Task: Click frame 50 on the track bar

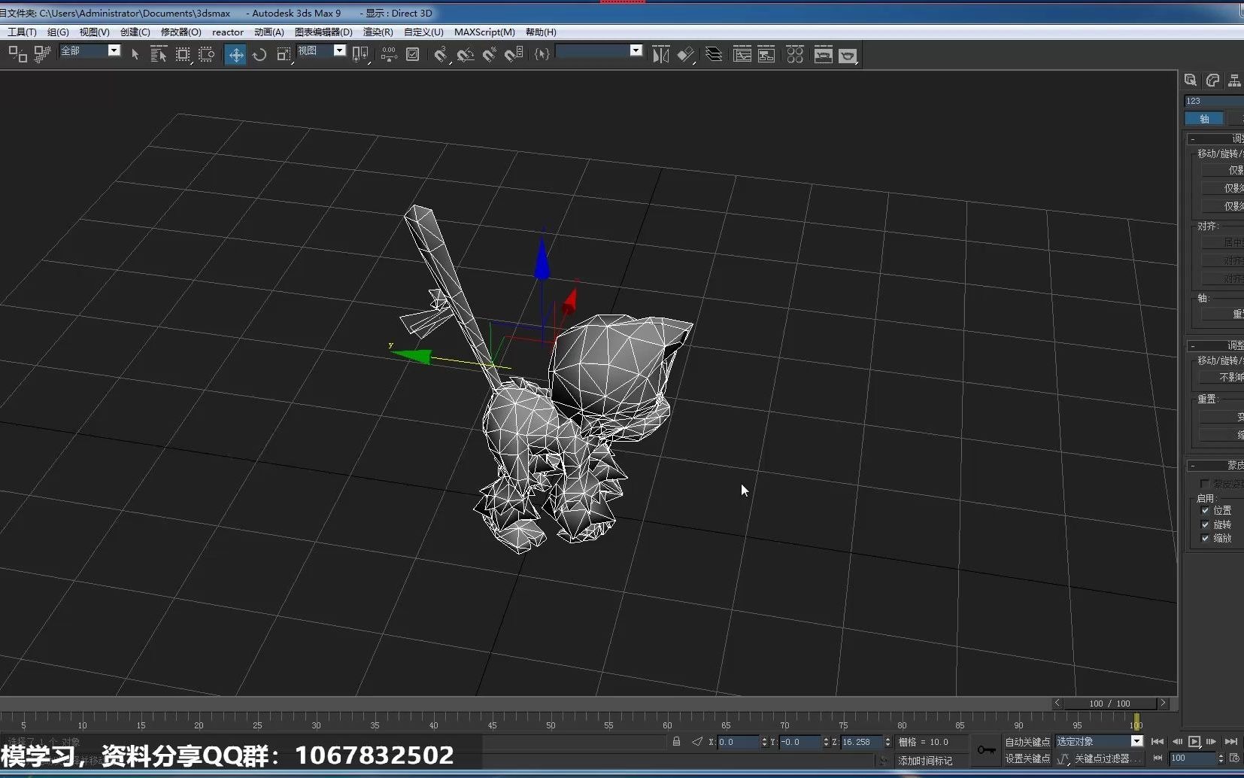Action: pyautogui.click(x=551, y=724)
